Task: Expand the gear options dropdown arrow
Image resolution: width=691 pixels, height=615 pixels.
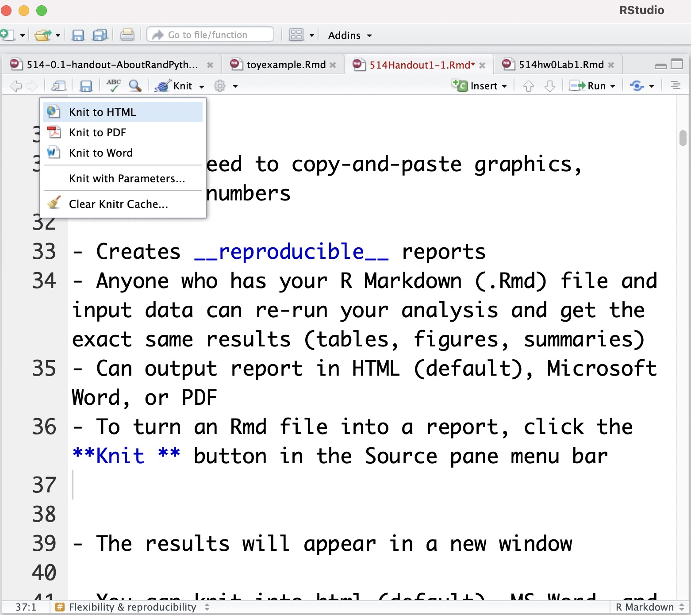Action: coord(235,86)
